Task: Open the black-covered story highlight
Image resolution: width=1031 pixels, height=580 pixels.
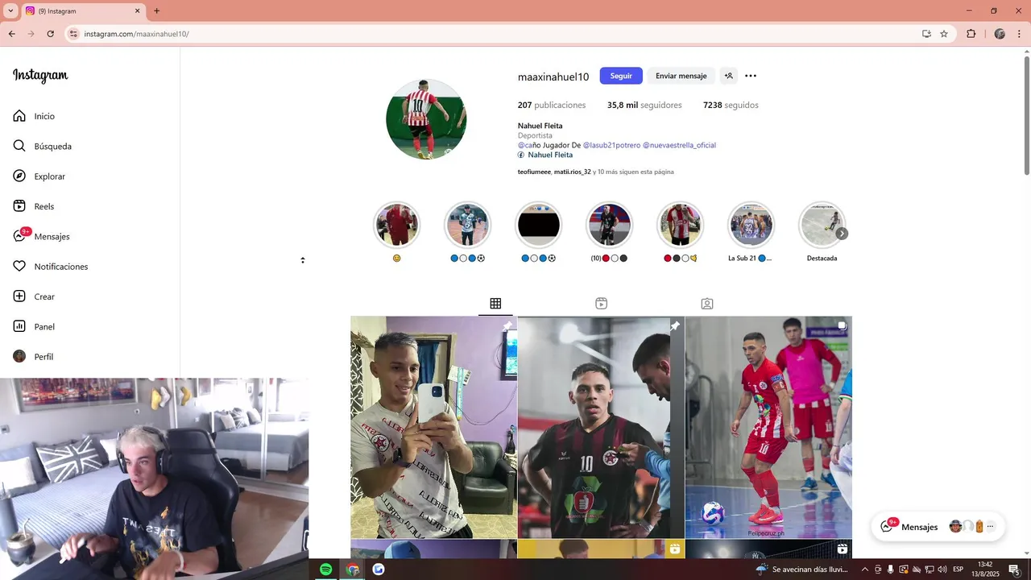Action: 539,225
